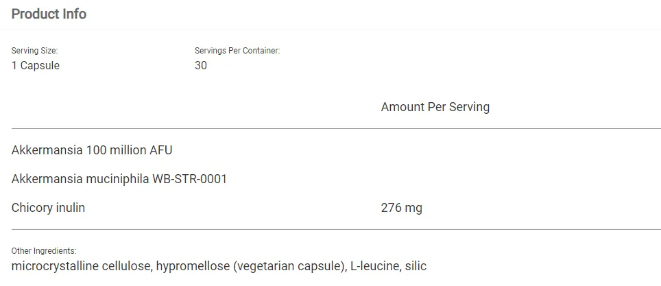Click the servings count 30
The width and height of the screenshot is (661, 286).
201,66
